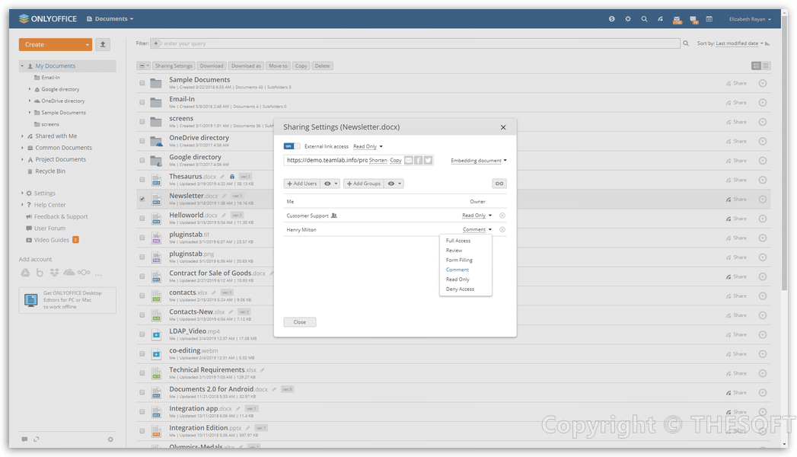
Task: Select Full Access for Henry Milton
Action: pos(457,240)
